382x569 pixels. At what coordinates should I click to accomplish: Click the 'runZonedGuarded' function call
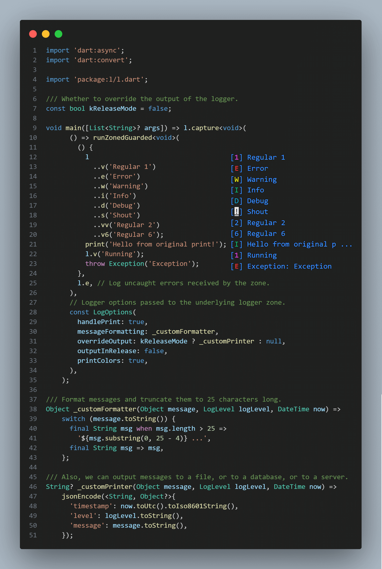pos(123,138)
